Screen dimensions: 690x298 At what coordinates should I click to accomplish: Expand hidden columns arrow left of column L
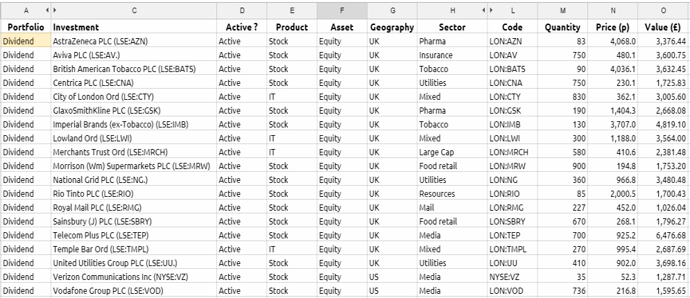pyautogui.click(x=491, y=10)
